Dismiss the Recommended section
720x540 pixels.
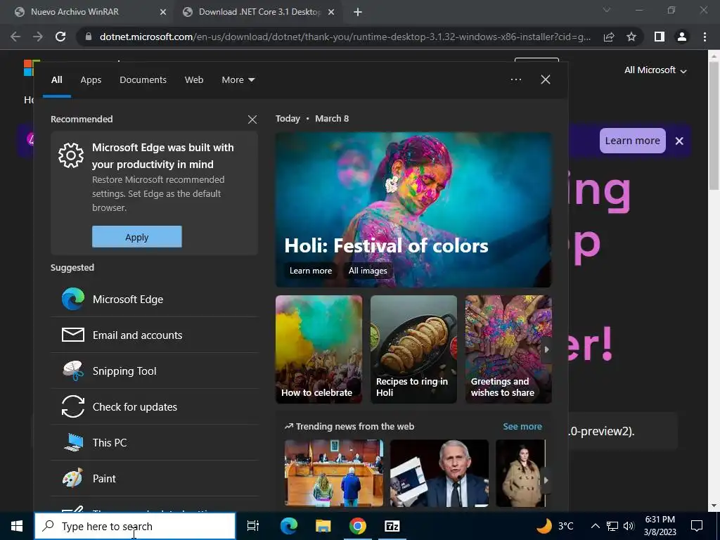pos(252,120)
